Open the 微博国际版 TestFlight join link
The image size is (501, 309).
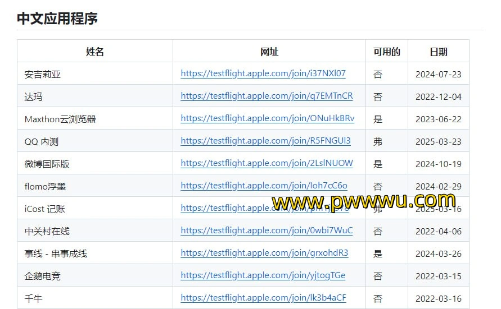[x=267, y=163]
